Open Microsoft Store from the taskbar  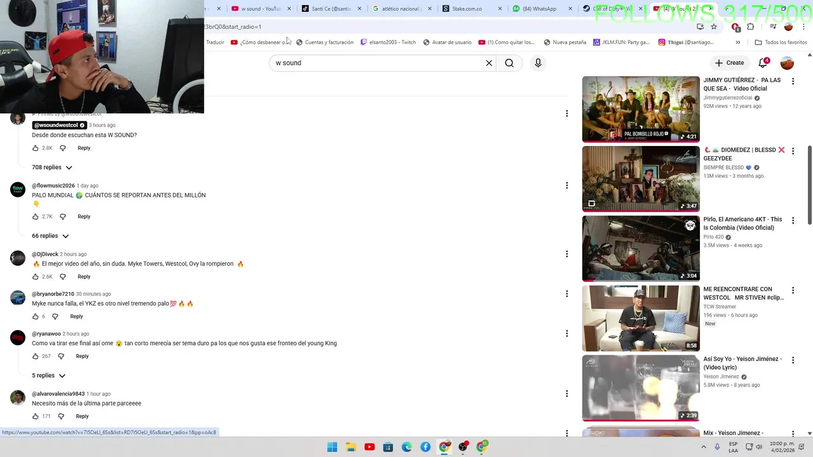point(388,447)
